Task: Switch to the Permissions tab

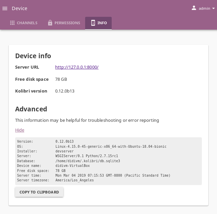Action: [64, 23]
